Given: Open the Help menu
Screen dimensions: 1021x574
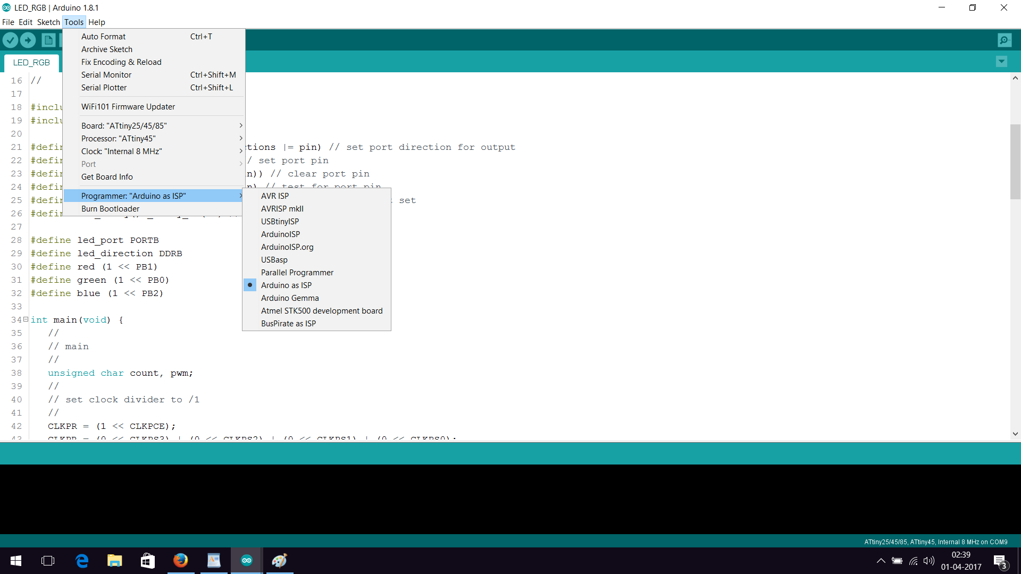Looking at the screenshot, I should coord(97,22).
